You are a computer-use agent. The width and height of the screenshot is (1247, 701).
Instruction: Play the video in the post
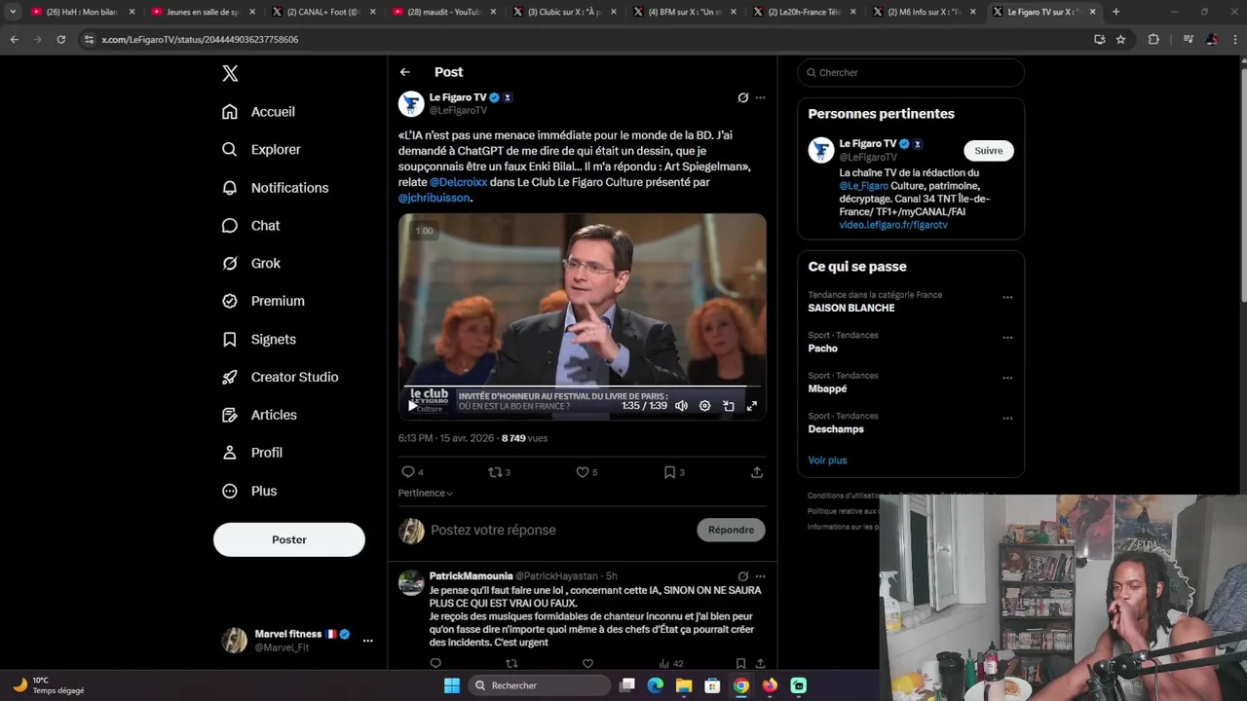[412, 406]
